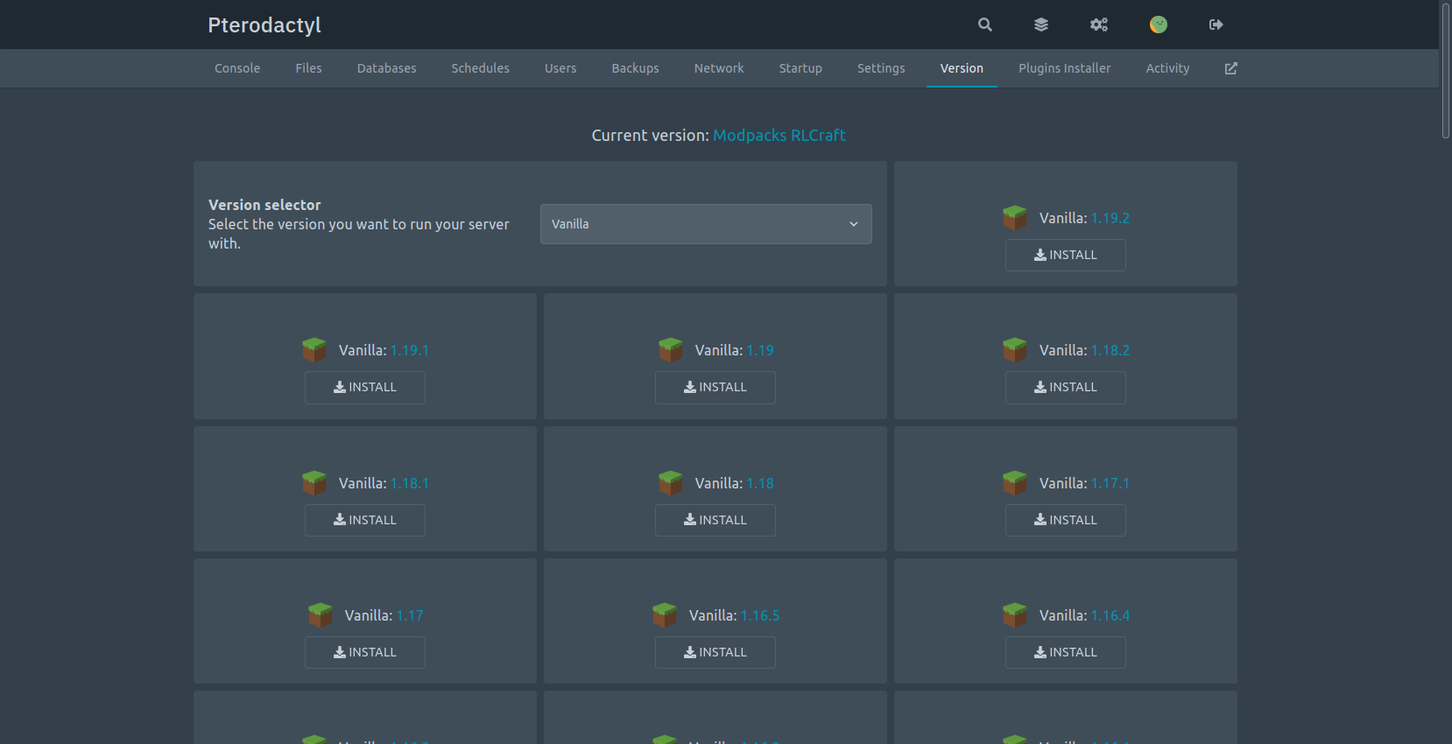Install Vanilla 1.18
This screenshot has width=1452, height=744.
pos(715,520)
